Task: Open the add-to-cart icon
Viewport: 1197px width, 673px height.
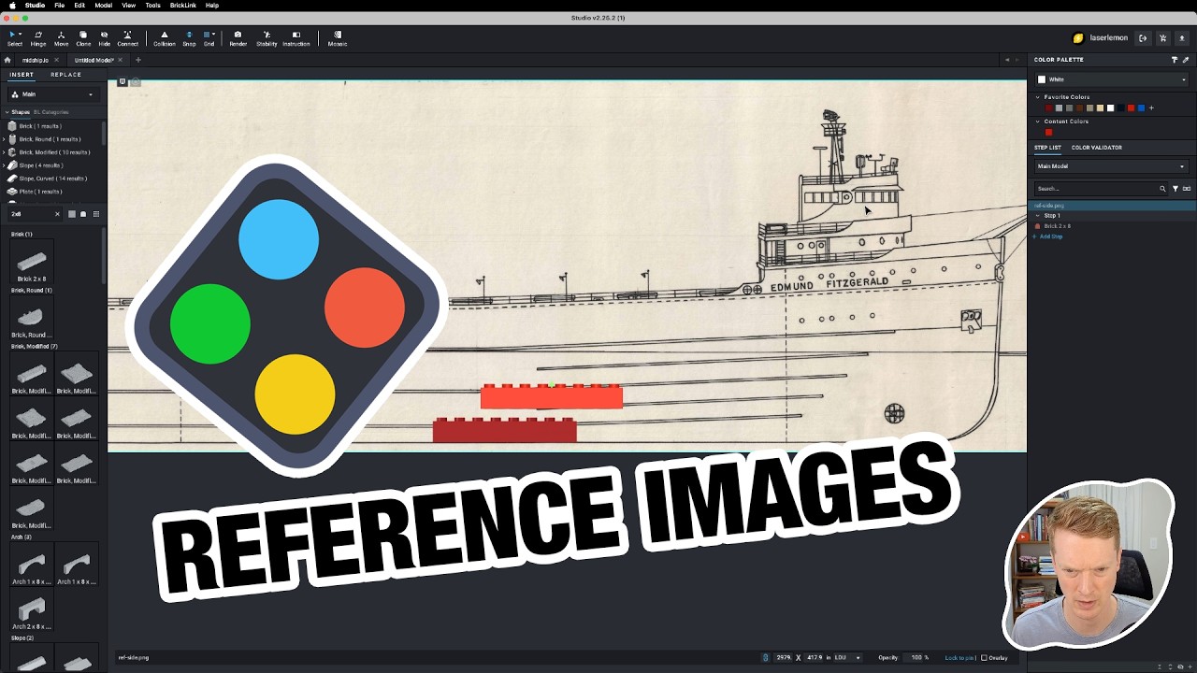Action: tap(1163, 38)
